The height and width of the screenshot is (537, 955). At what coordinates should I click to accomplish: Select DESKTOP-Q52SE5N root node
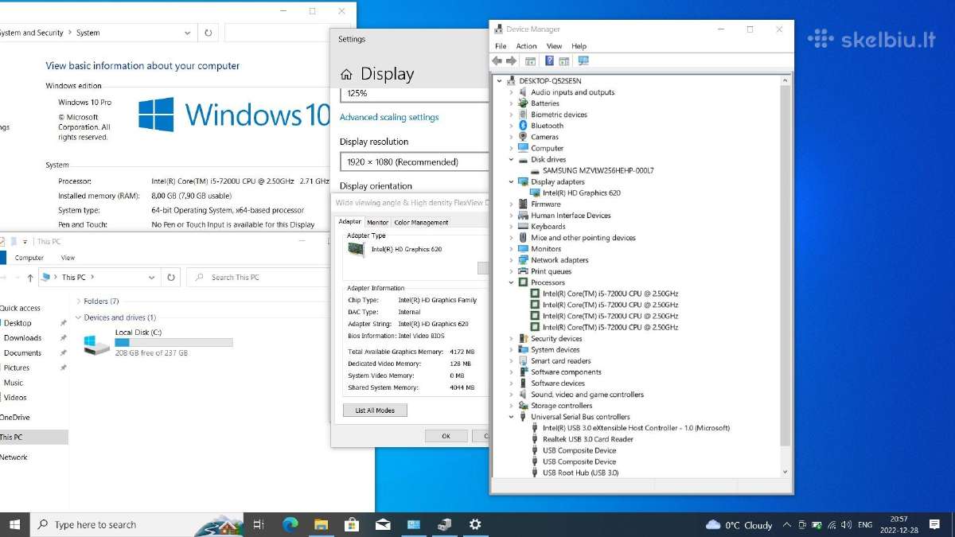pos(550,81)
